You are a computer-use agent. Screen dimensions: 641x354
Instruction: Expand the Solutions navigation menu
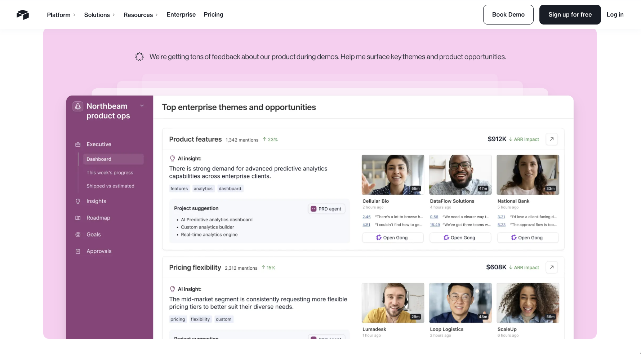99,15
